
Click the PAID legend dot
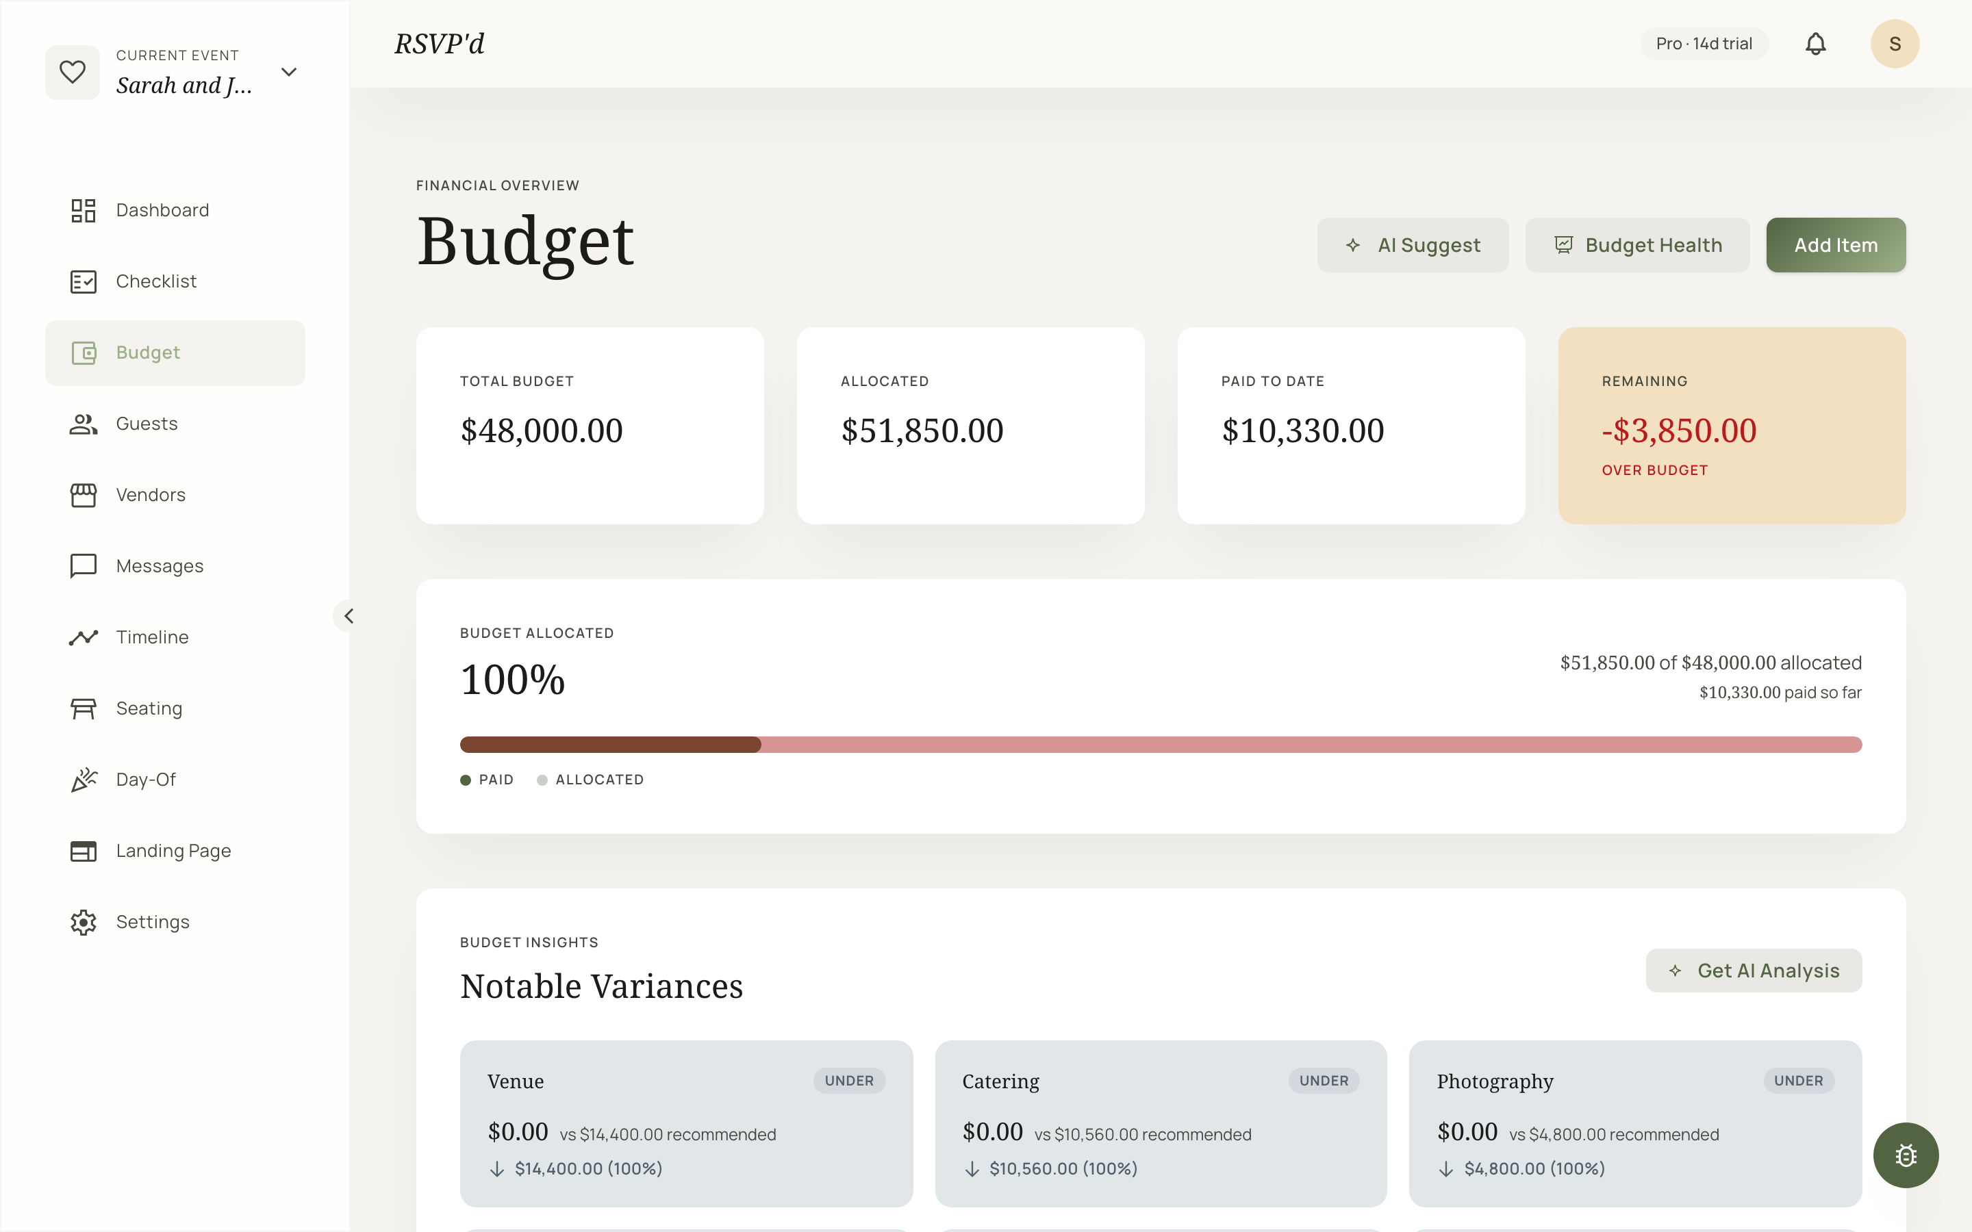(x=466, y=780)
